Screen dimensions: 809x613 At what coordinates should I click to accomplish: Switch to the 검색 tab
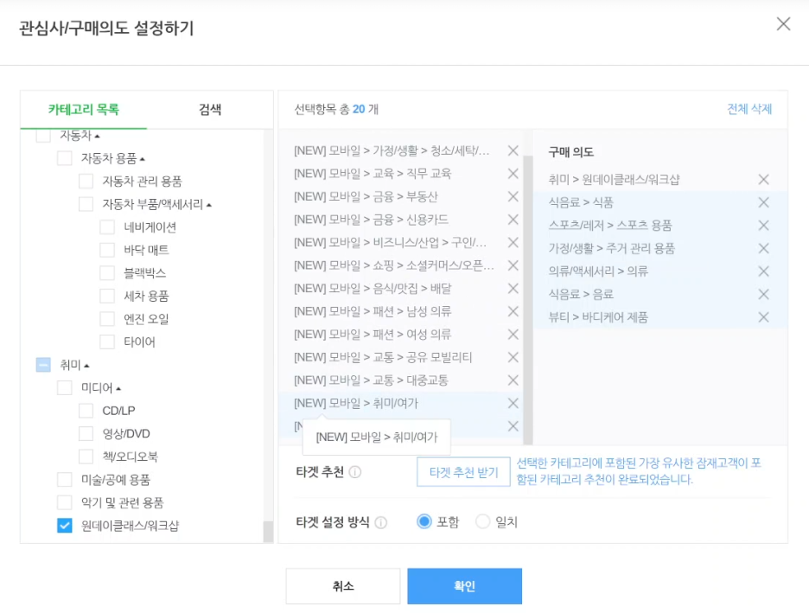210,110
